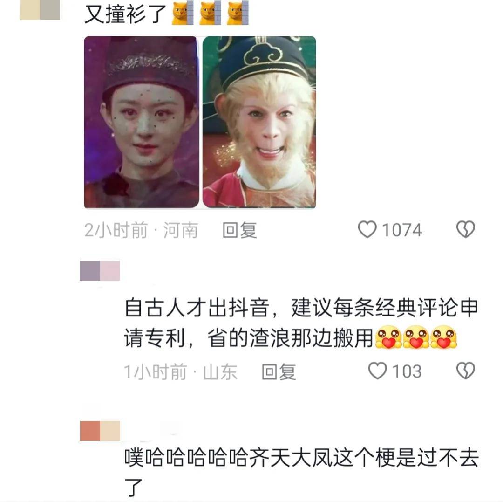Open the avatar above the 噗哈哈哈 reply
The image size is (503, 502).
100,431
